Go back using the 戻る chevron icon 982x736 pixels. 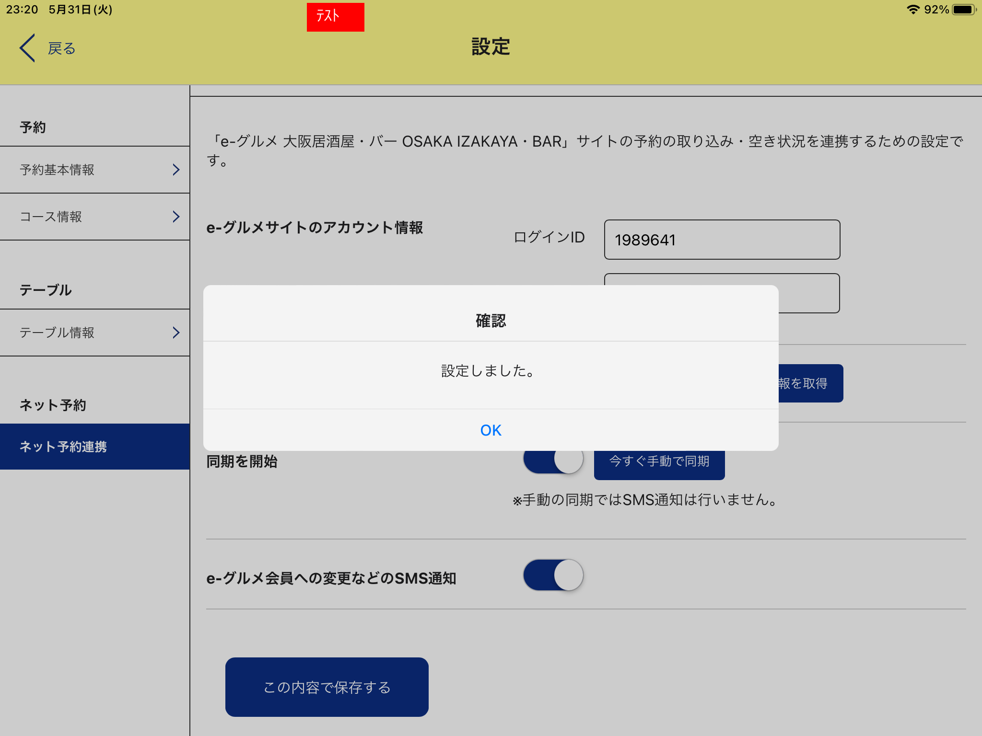[27, 48]
